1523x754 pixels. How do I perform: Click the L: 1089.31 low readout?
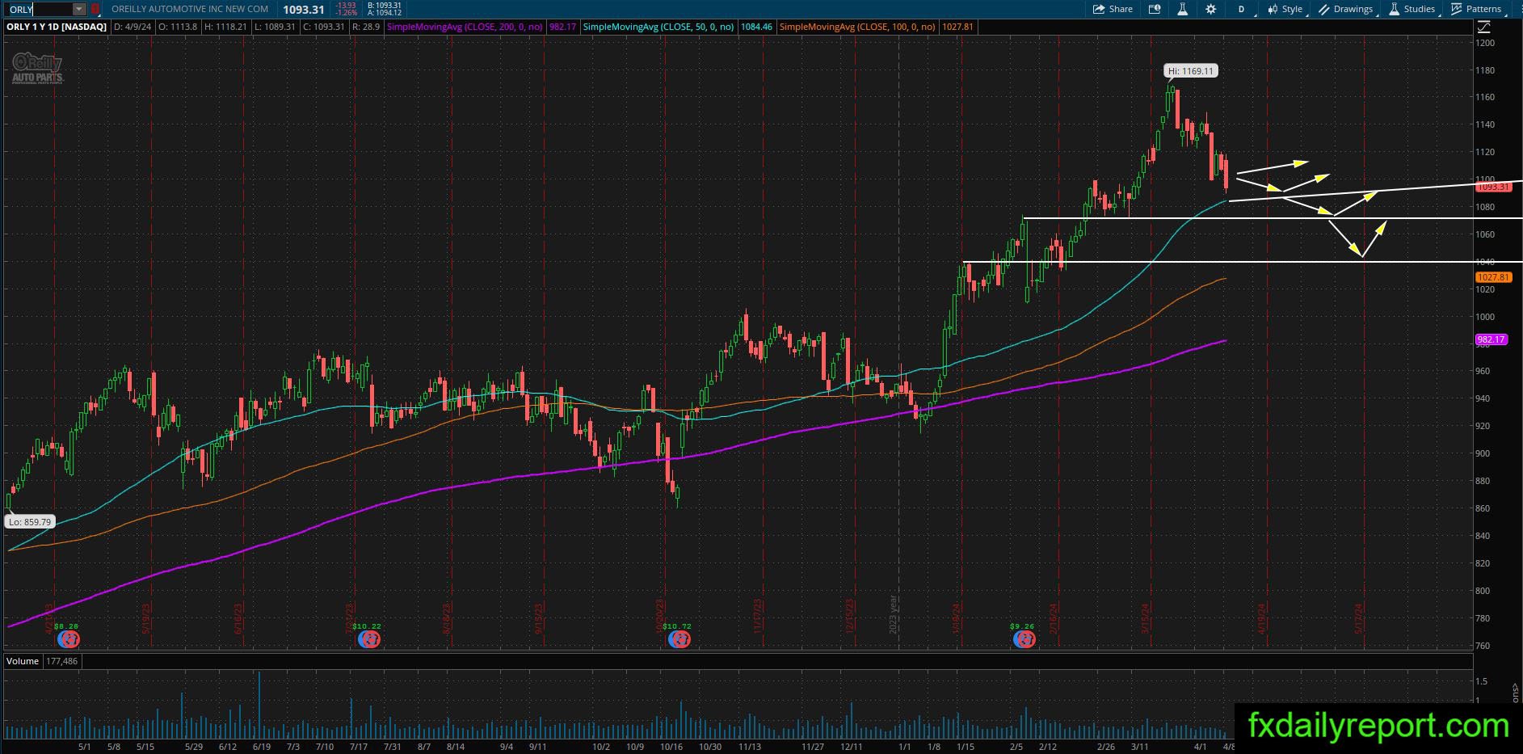pos(276,27)
